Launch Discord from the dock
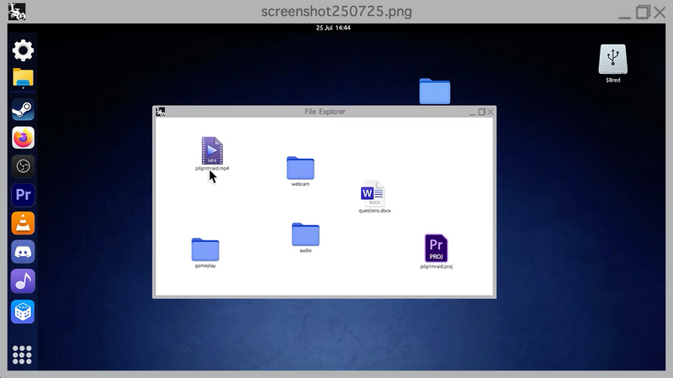This screenshot has width=673, height=378. pyautogui.click(x=23, y=252)
